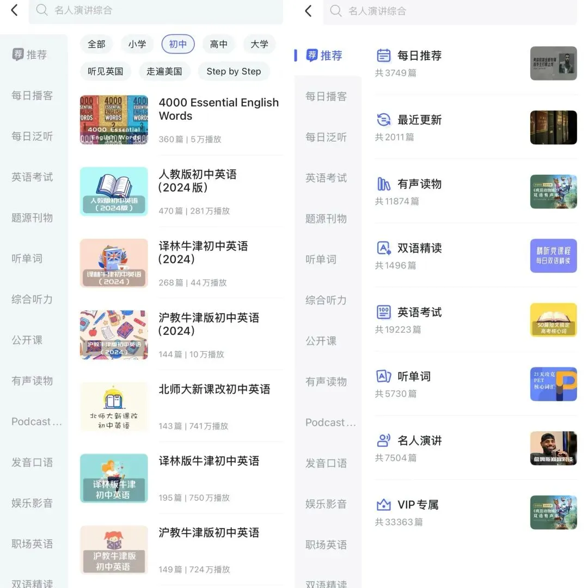Open 每日播客 in the left sidebar
Viewport: 588px width, 588px height.
pyautogui.click(x=32, y=96)
